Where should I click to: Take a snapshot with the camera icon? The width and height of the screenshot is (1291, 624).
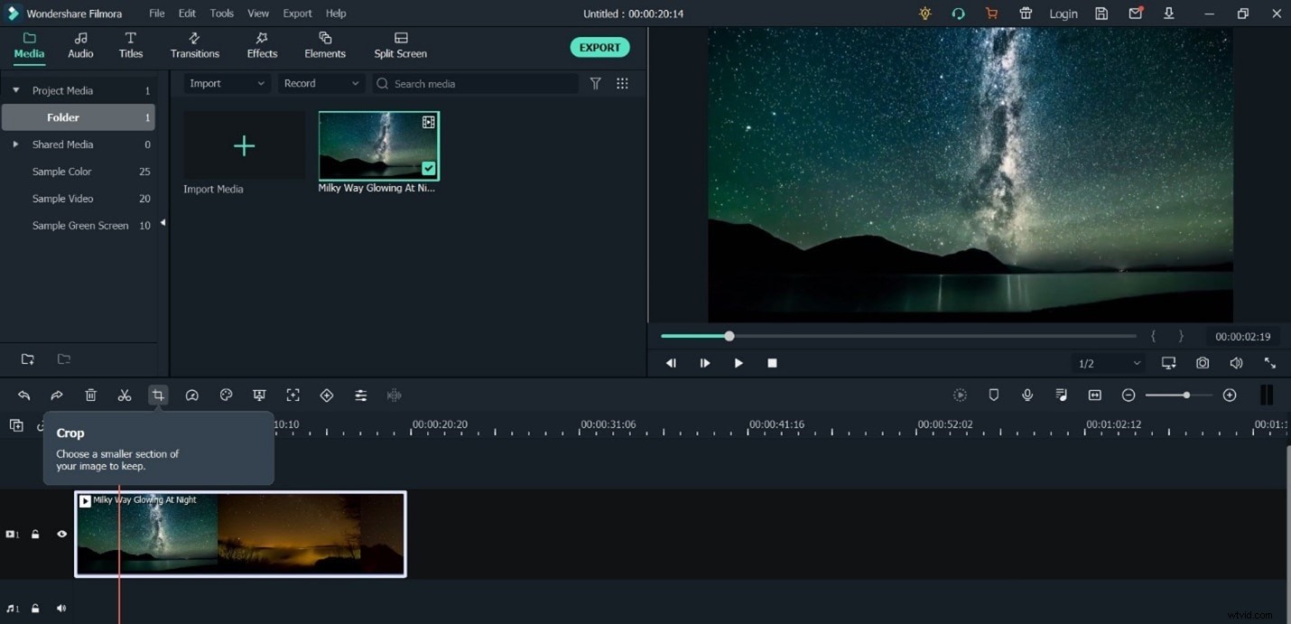coord(1203,362)
